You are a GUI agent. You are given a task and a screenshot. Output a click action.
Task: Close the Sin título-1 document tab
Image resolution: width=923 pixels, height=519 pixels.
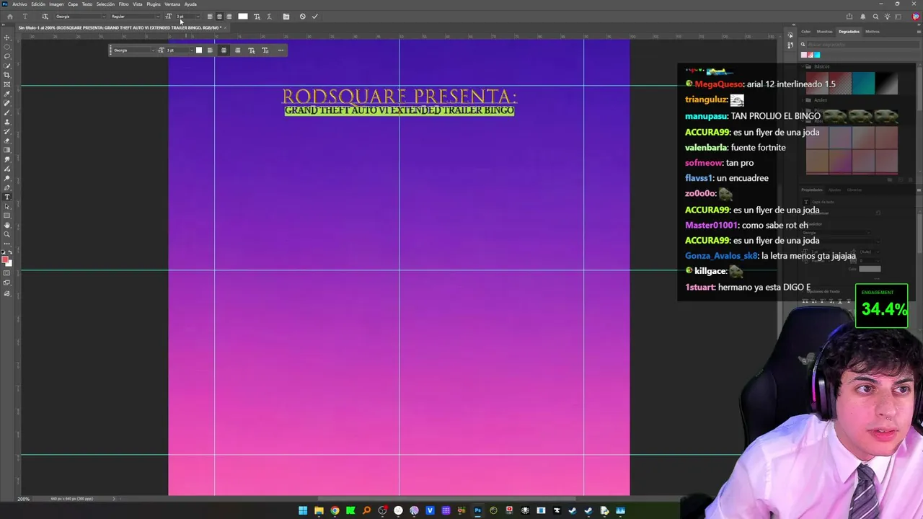(x=225, y=28)
